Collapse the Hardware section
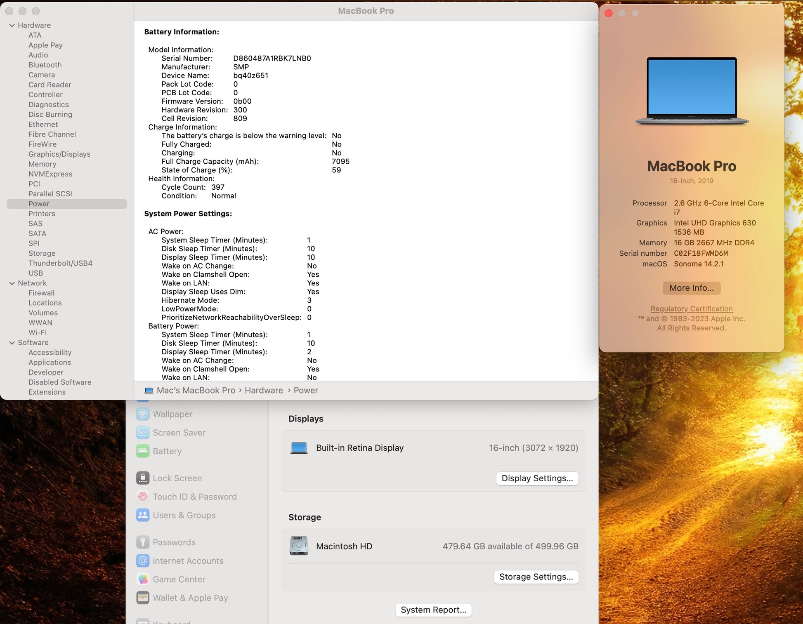The width and height of the screenshot is (803, 624). [x=12, y=25]
